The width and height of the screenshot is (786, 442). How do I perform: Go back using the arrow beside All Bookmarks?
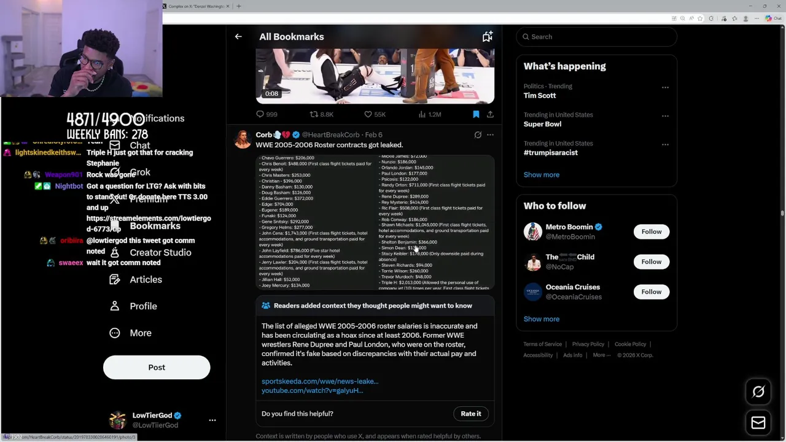238,37
